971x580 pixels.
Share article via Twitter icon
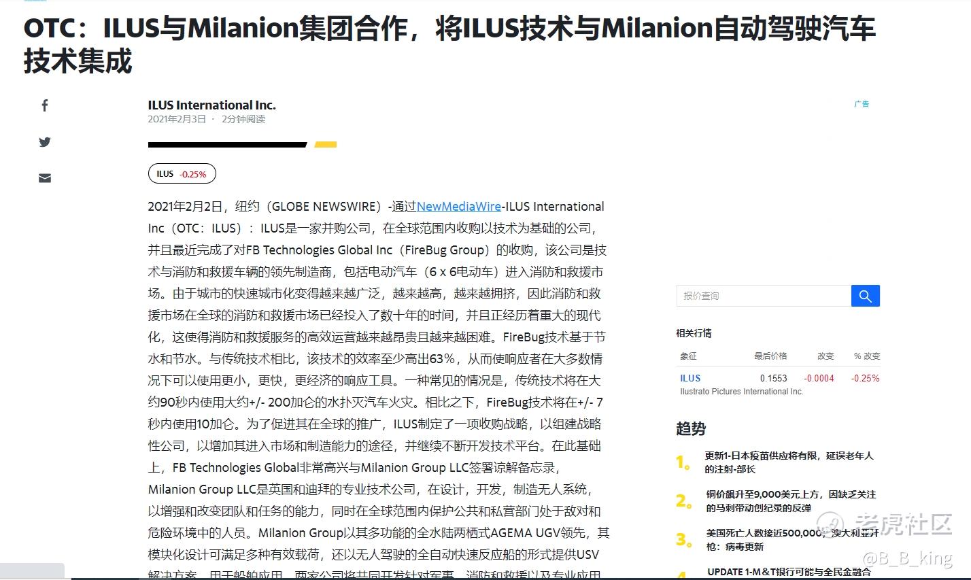point(45,142)
